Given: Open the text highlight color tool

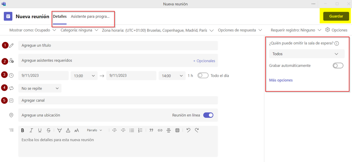Looking at the screenshot, I should click(60, 130).
